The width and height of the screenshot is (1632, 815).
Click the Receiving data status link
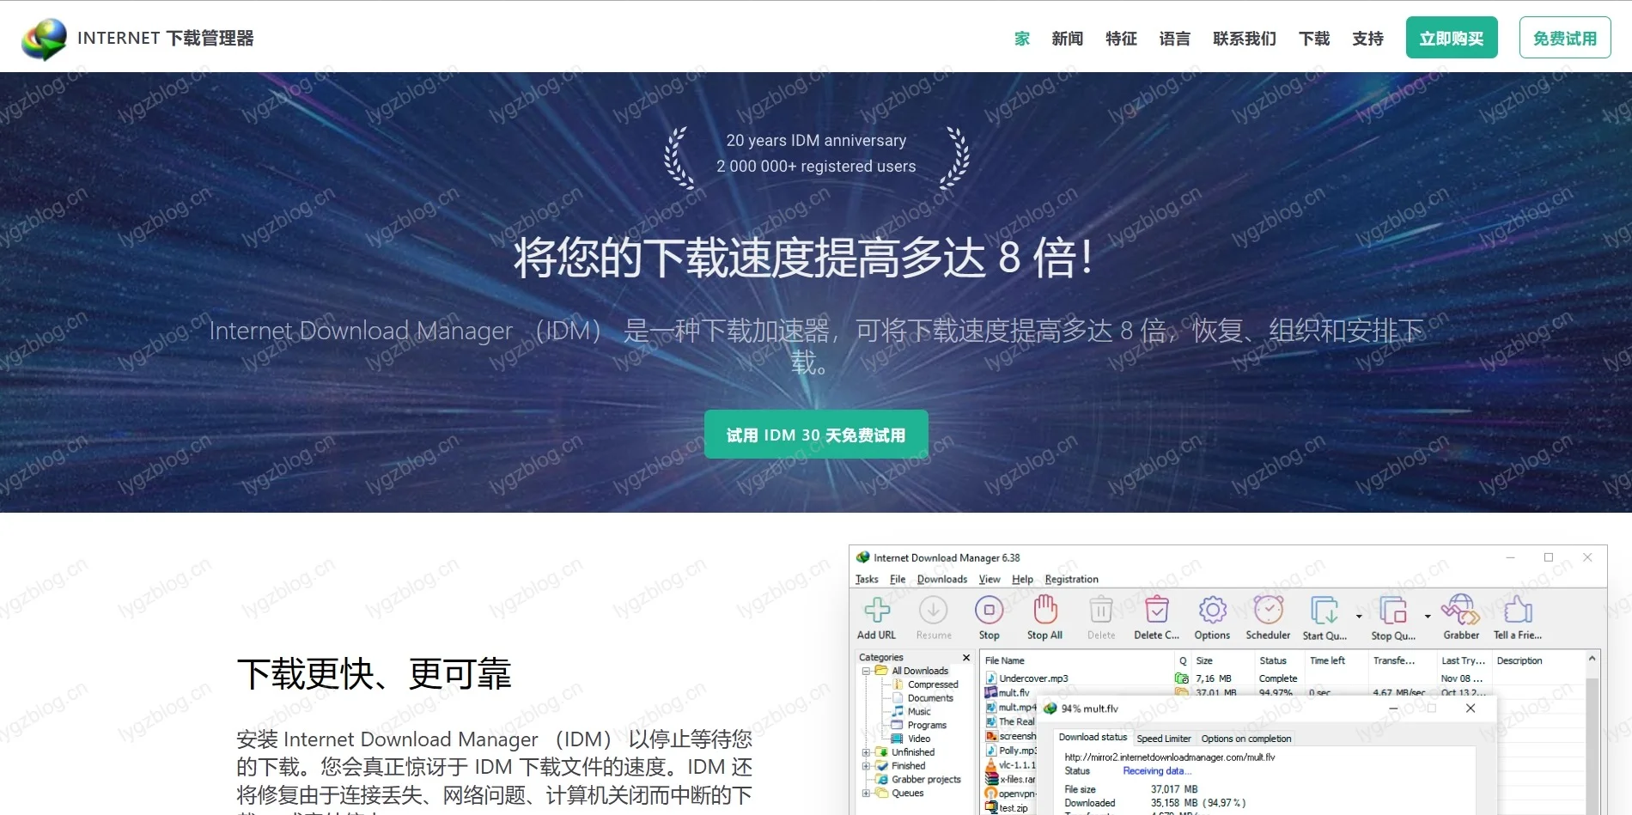click(x=1155, y=770)
